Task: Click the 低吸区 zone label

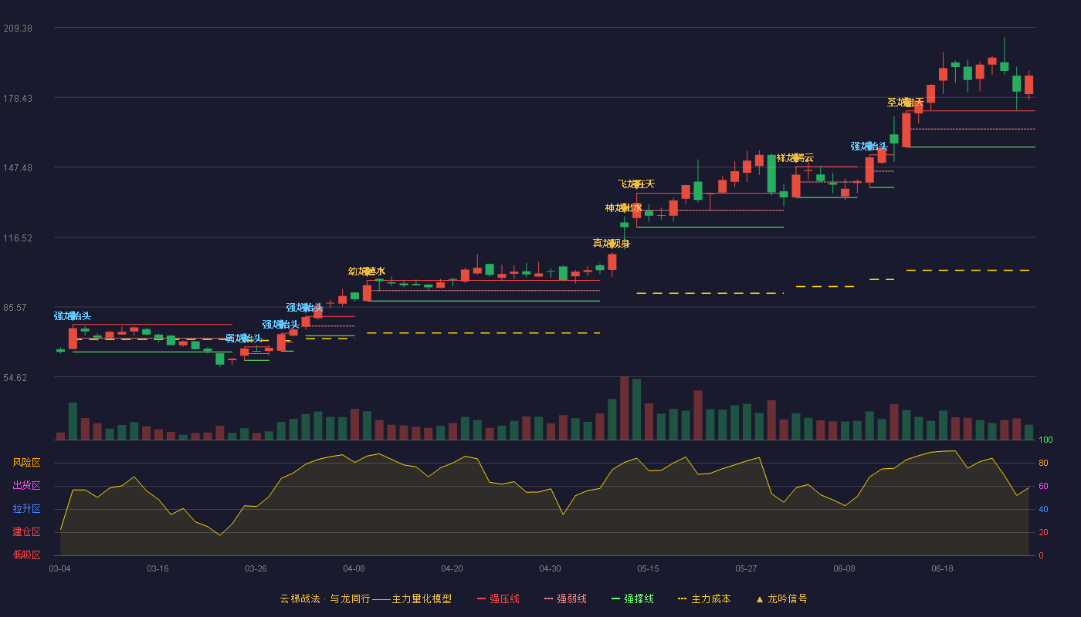Action: [x=26, y=555]
